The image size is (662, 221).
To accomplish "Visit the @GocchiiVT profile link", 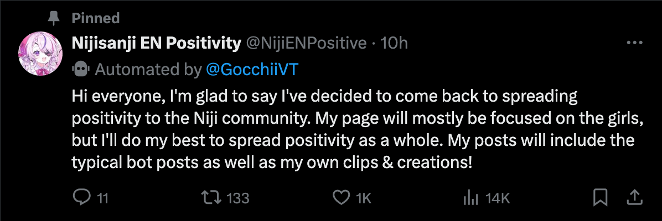I will pyautogui.click(x=247, y=70).
